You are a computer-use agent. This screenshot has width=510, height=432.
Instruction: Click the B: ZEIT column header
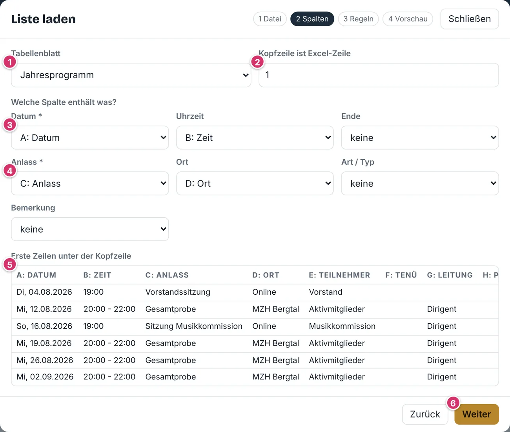tap(97, 275)
